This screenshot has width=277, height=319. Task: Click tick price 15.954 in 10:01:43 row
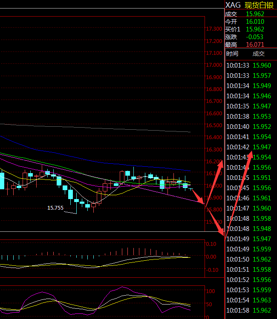click(262, 157)
